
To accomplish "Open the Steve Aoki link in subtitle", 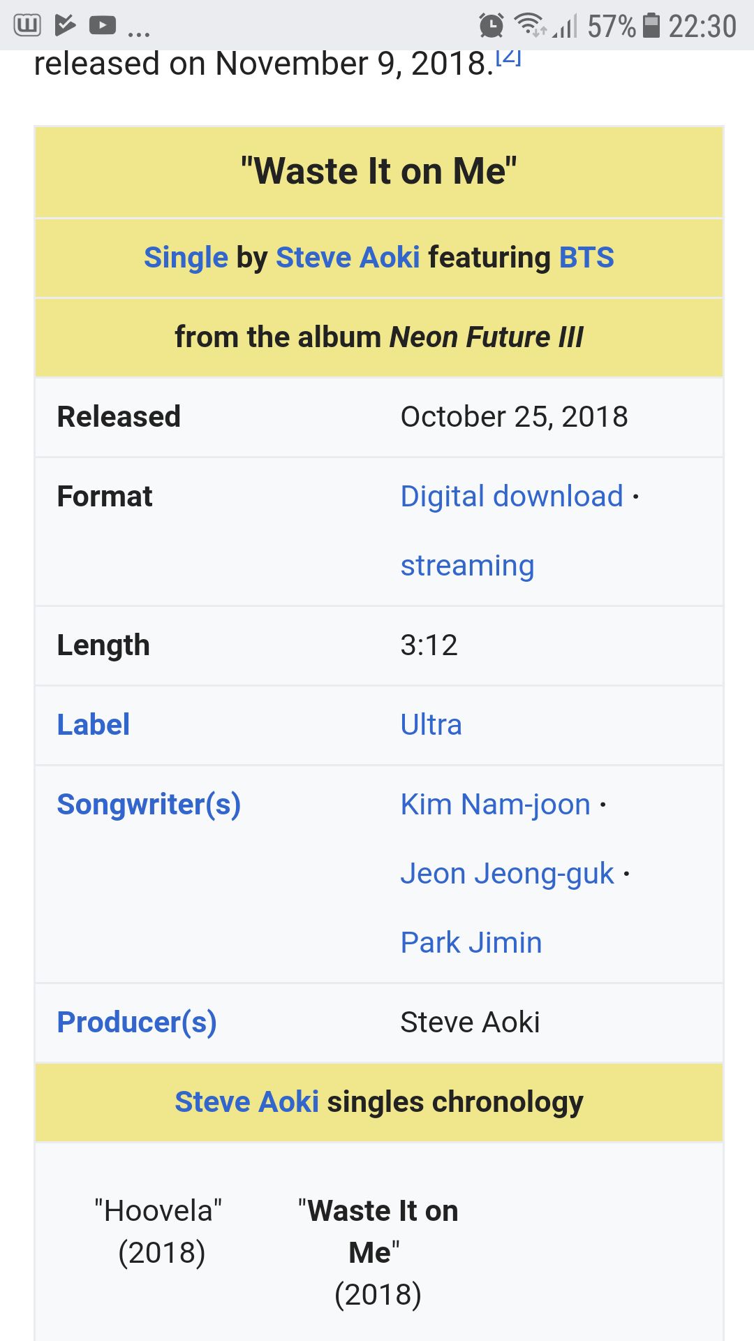I will pyautogui.click(x=348, y=258).
